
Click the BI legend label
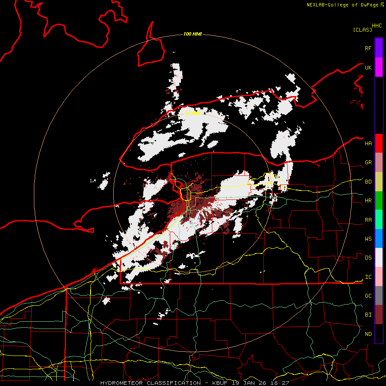click(368, 315)
